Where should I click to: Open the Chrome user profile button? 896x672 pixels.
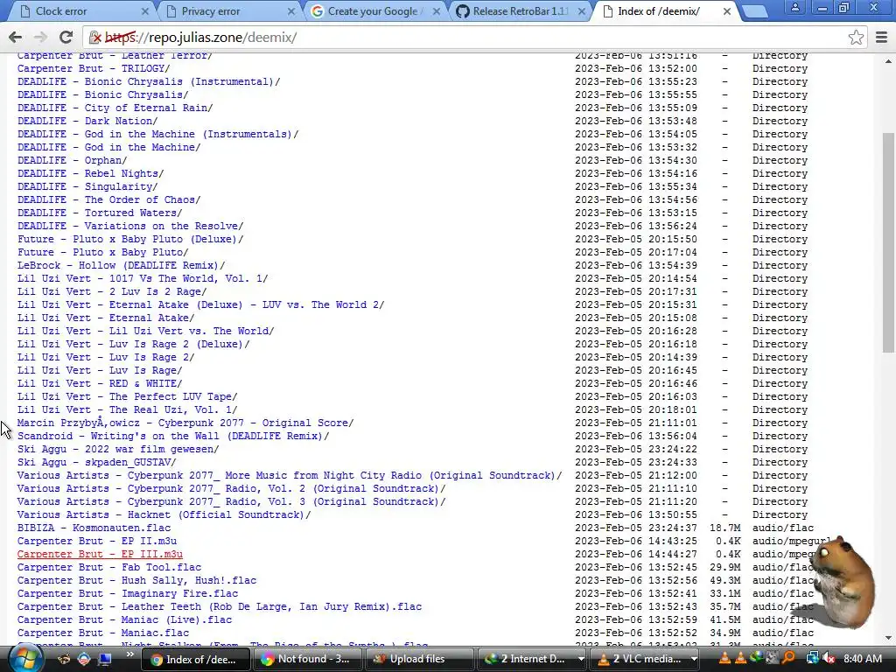pyautogui.click(x=794, y=7)
